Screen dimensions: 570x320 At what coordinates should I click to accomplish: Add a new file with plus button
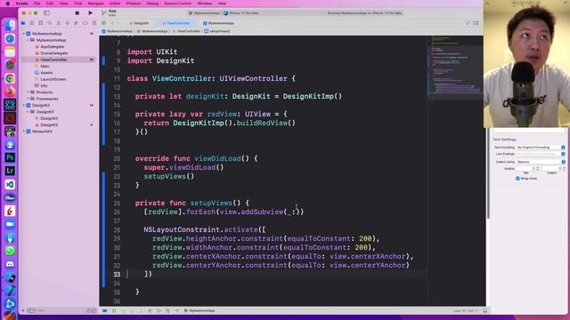(23, 310)
